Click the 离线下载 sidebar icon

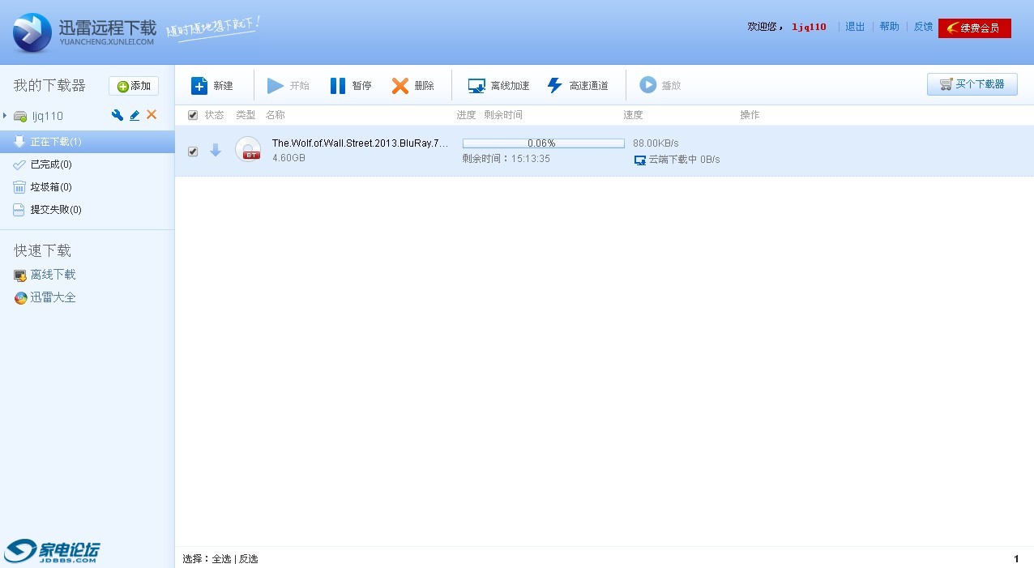tap(20, 275)
